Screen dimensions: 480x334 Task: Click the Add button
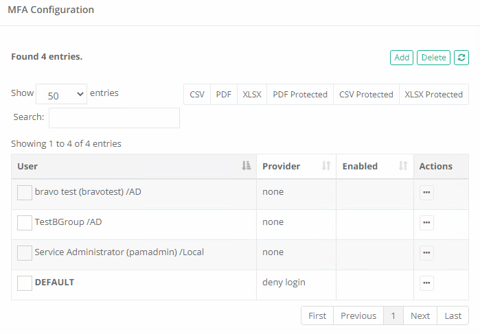pyautogui.click(x=402, y=58)
